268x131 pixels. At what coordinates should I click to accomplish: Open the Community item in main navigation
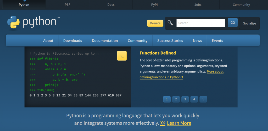click(x=138, y=41)
